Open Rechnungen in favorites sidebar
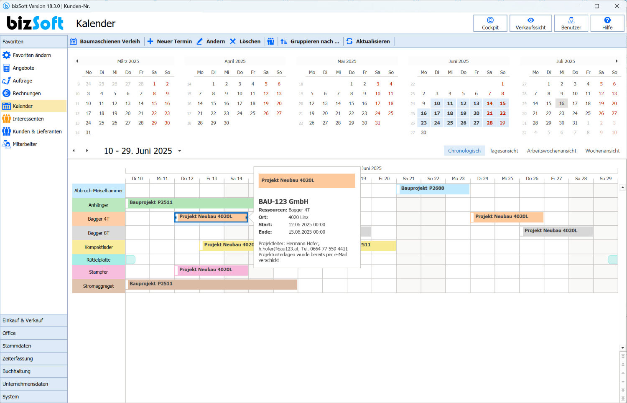Viewport: 627px width, 403px height. [26, 93]
